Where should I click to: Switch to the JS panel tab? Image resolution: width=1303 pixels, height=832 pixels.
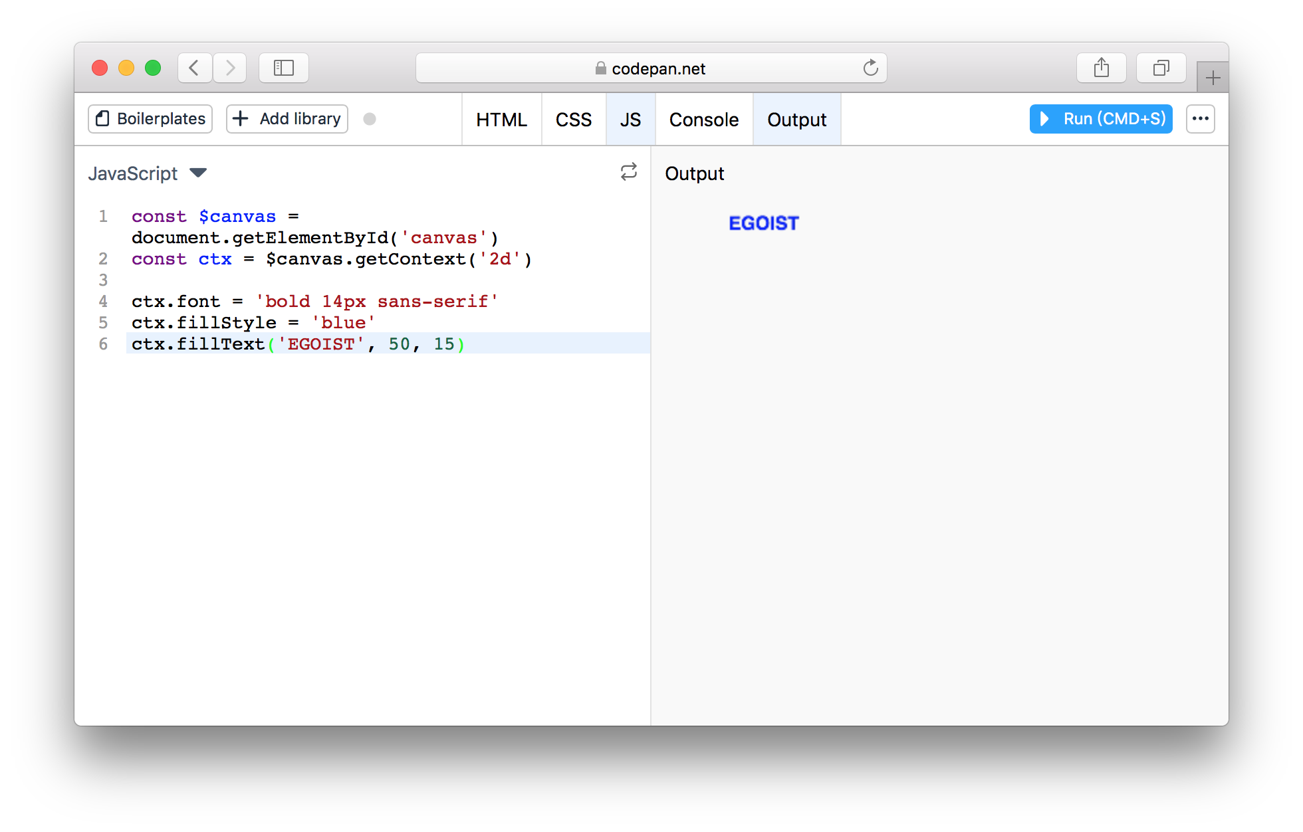[630, 120]
